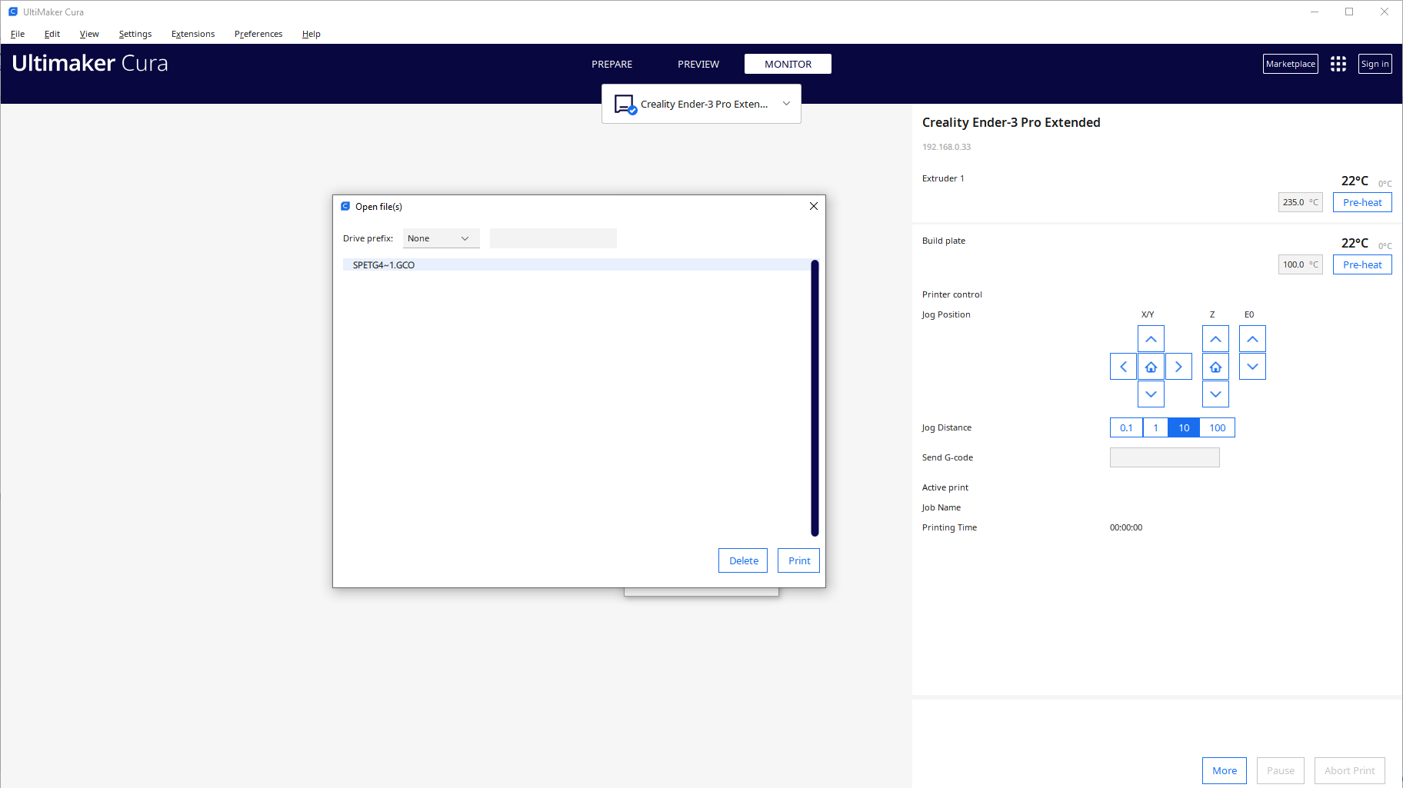Click Print in the file dialog

[798, 560]
